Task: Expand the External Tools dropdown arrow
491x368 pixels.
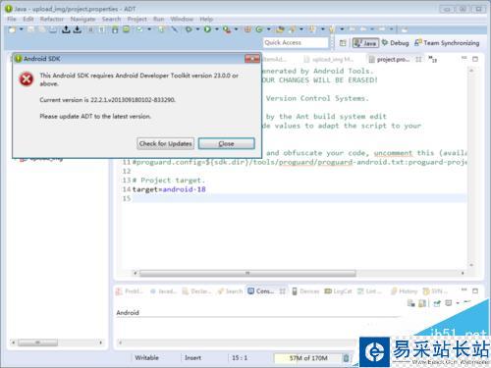Action: click(236, 29)
